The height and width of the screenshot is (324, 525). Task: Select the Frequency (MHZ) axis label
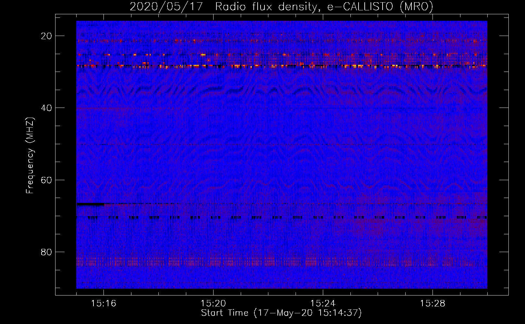click(30, 156)
